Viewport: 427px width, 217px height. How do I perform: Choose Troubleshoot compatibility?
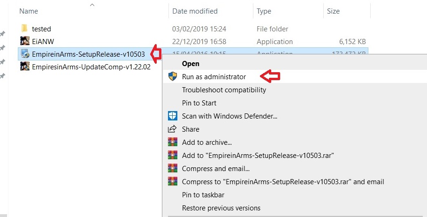224,90
